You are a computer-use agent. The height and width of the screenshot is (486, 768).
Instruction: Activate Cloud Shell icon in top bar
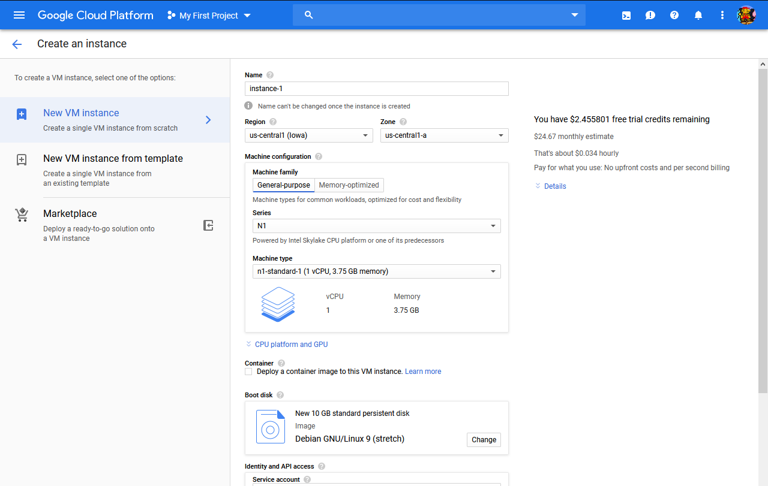tap(626, 16)
